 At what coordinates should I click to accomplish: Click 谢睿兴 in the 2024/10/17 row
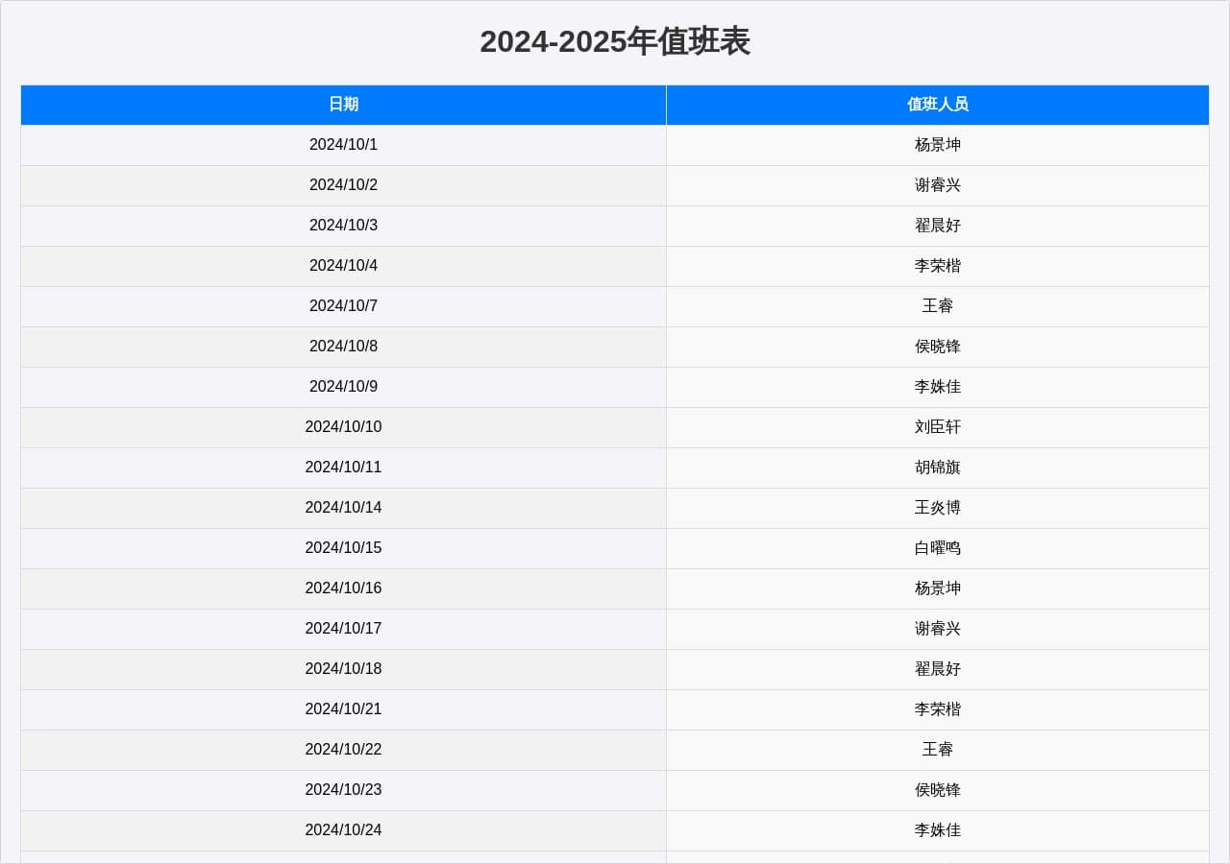point(938,629)
